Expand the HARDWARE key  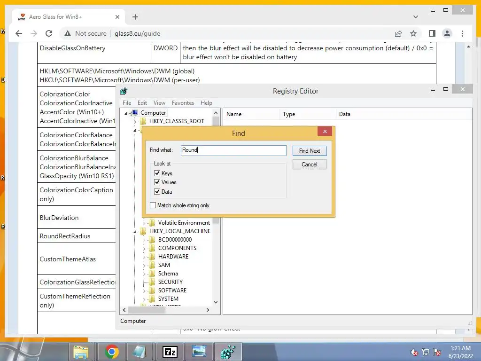144,257
